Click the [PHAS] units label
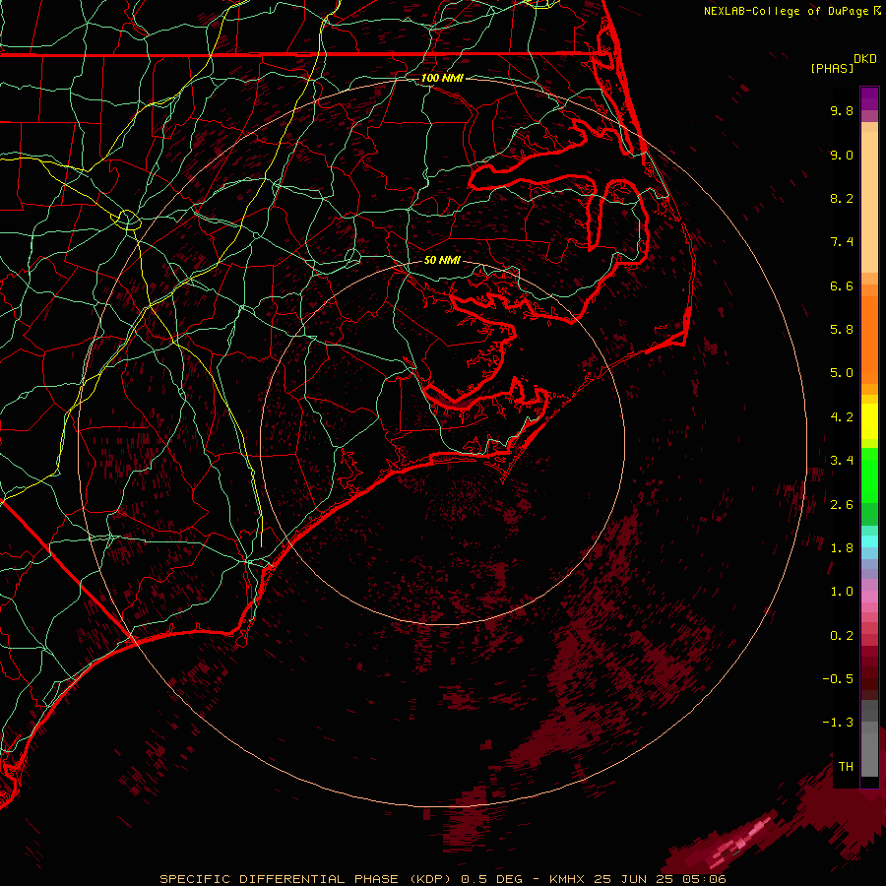 point(832,69)
